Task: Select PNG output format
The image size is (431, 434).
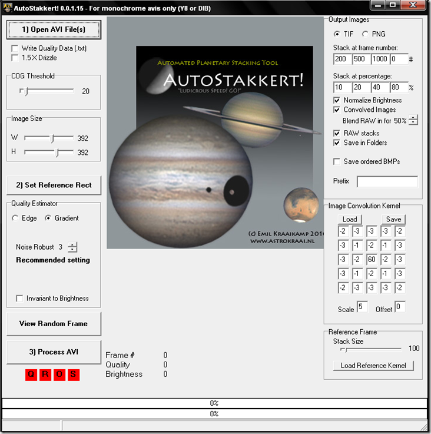Action: [x=365, y=34]
